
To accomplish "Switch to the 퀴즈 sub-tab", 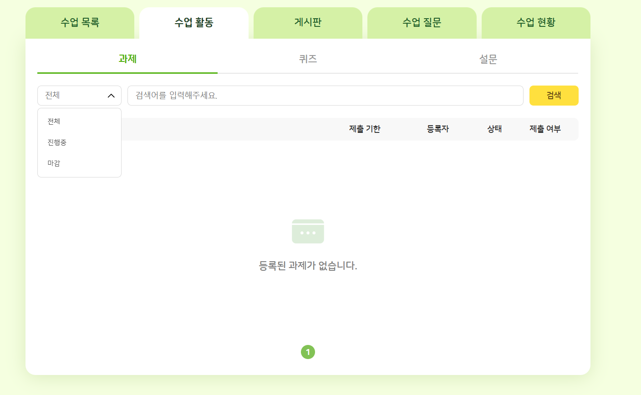I will point(308,59).
